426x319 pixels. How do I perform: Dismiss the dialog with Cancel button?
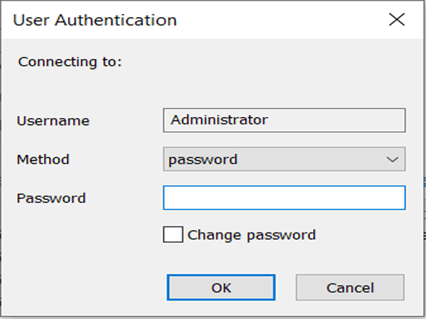tap(350, 288)
